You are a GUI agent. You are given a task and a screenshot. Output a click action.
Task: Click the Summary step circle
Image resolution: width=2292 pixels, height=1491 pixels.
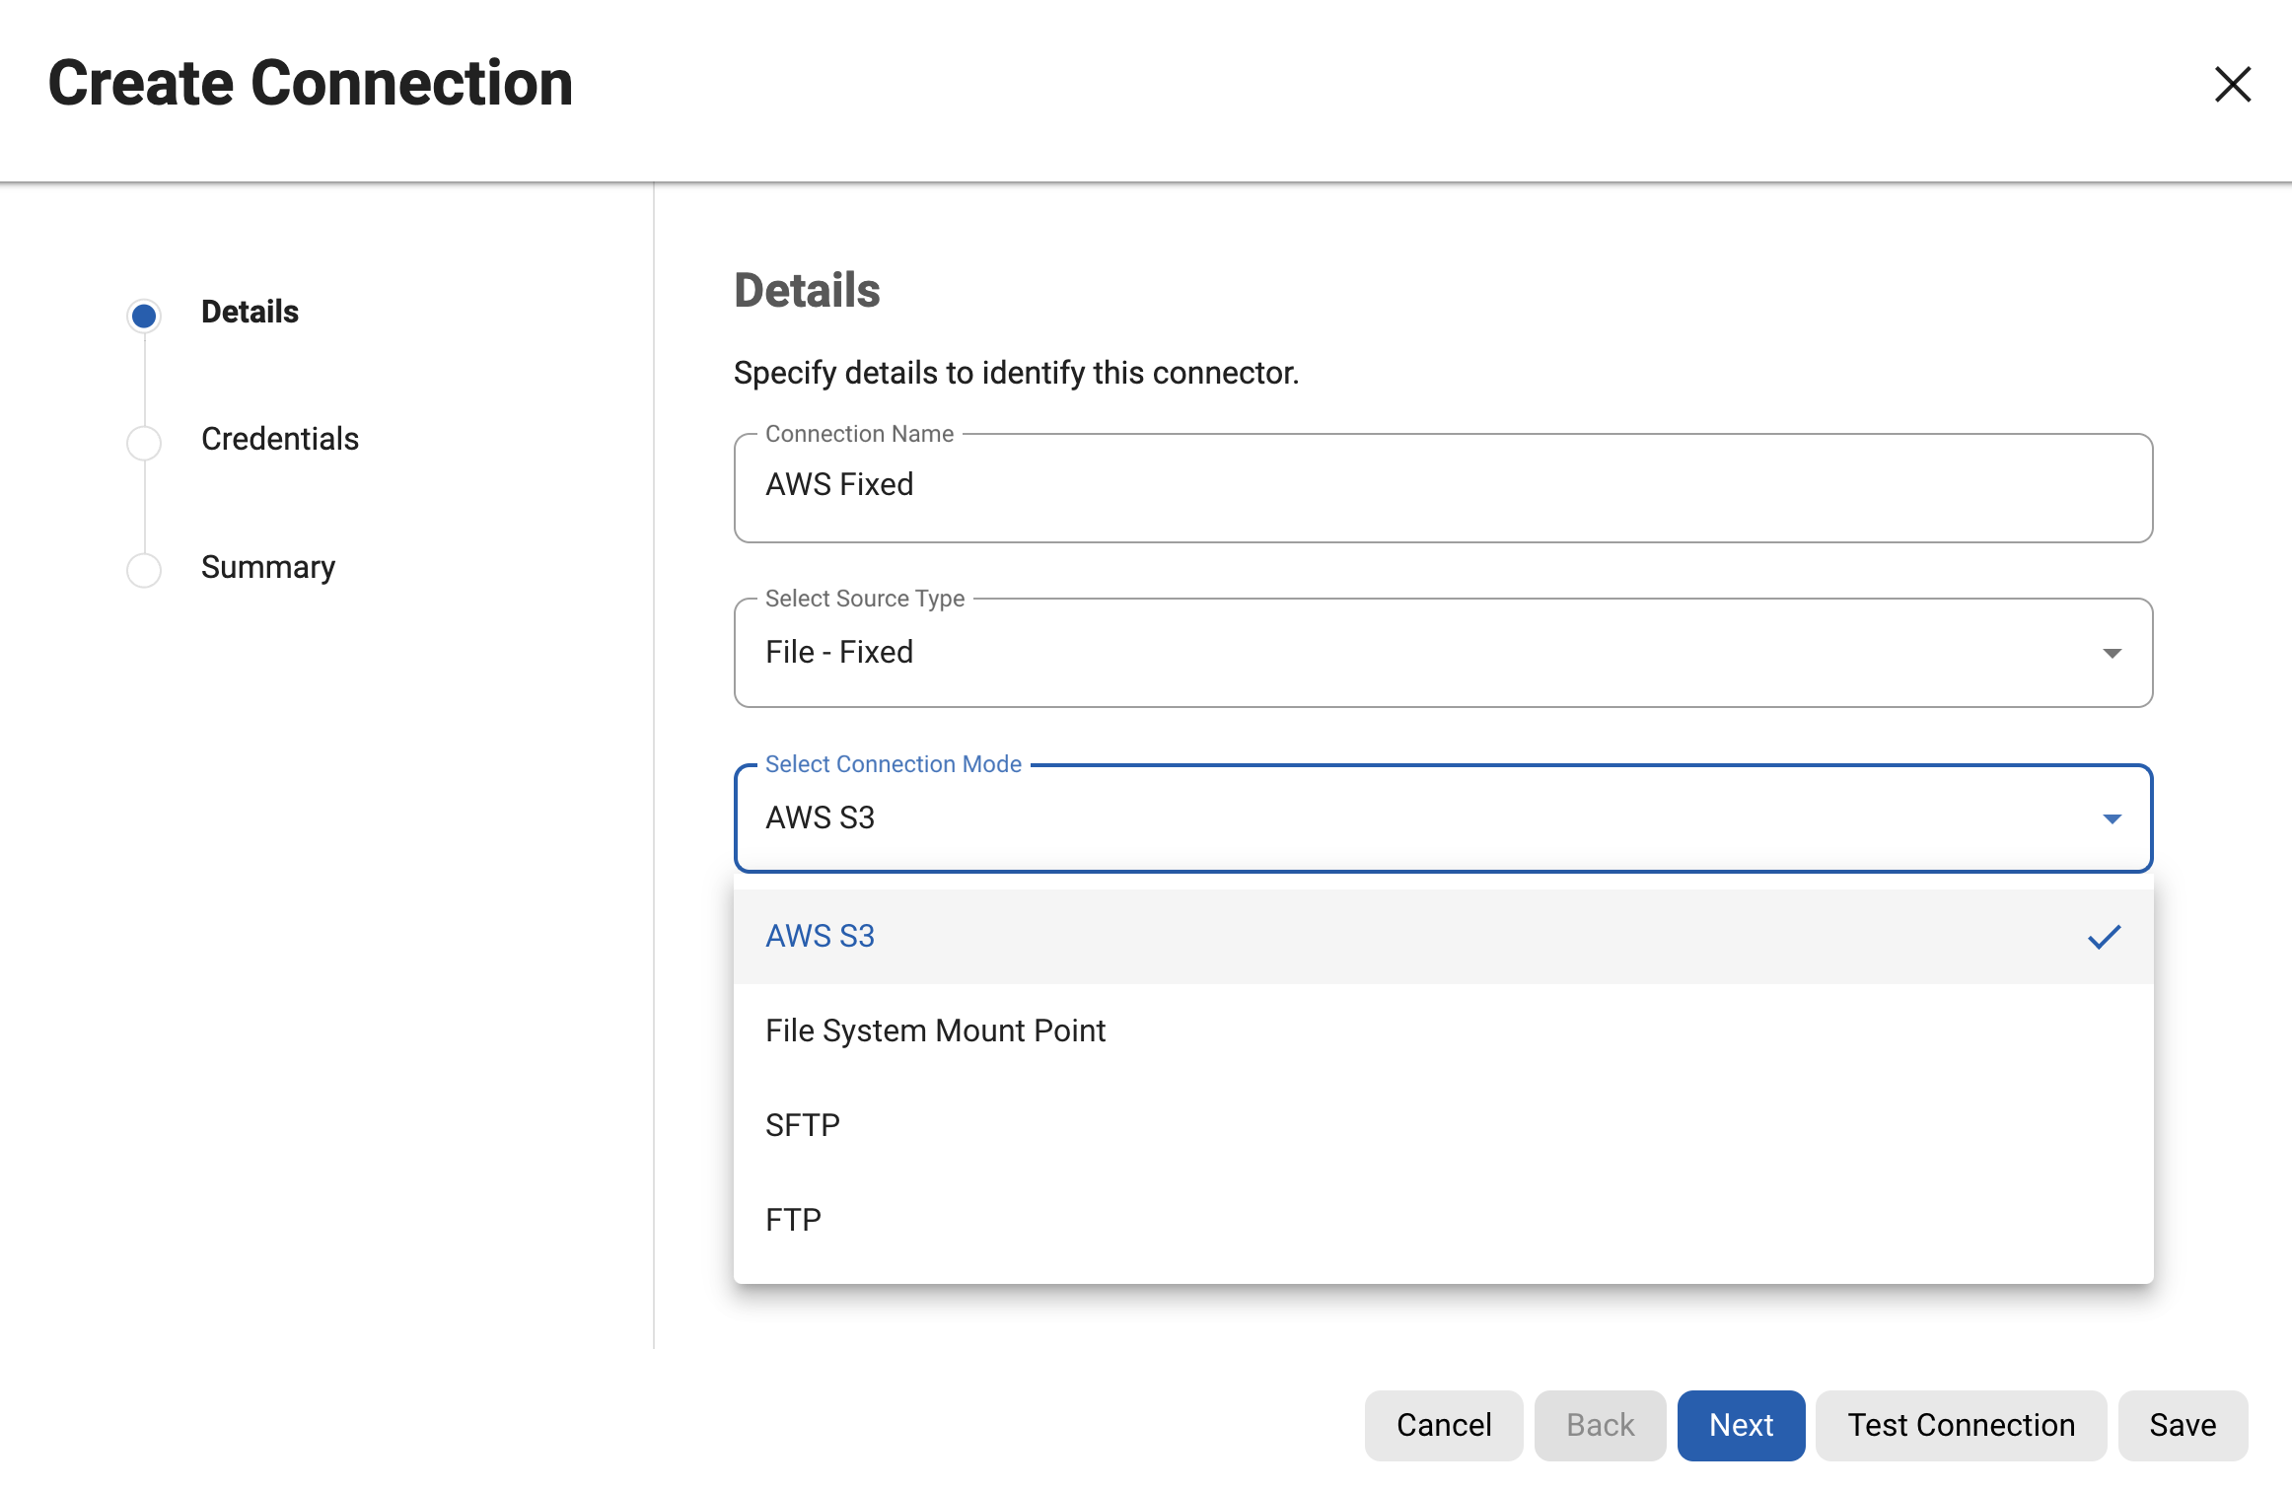[x=144, y=570]
